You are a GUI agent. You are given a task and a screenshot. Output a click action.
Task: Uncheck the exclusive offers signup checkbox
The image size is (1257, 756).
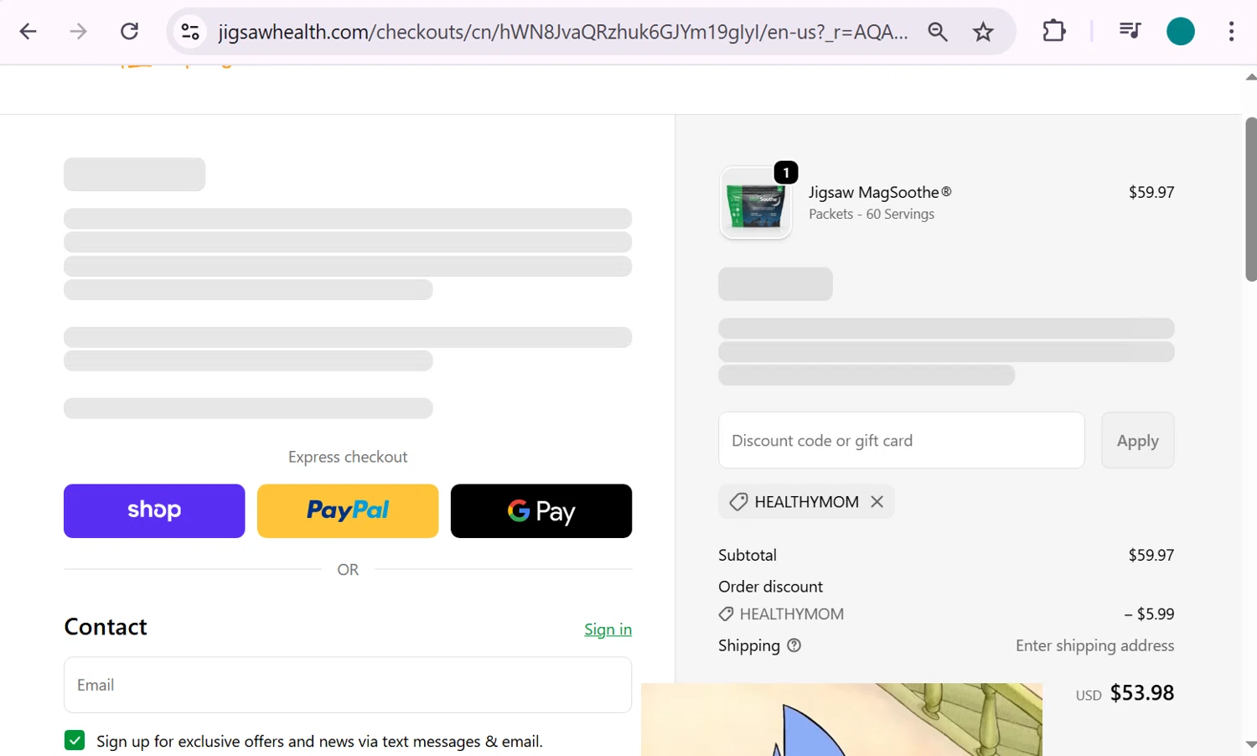pos(75,740)
